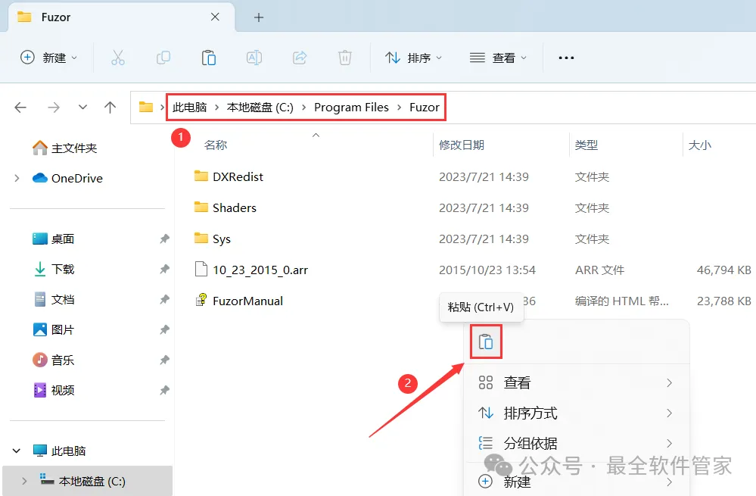Viewport: 756px width, 496px height.
Task: Open the 新建 dropdown button
Action: 48,58
